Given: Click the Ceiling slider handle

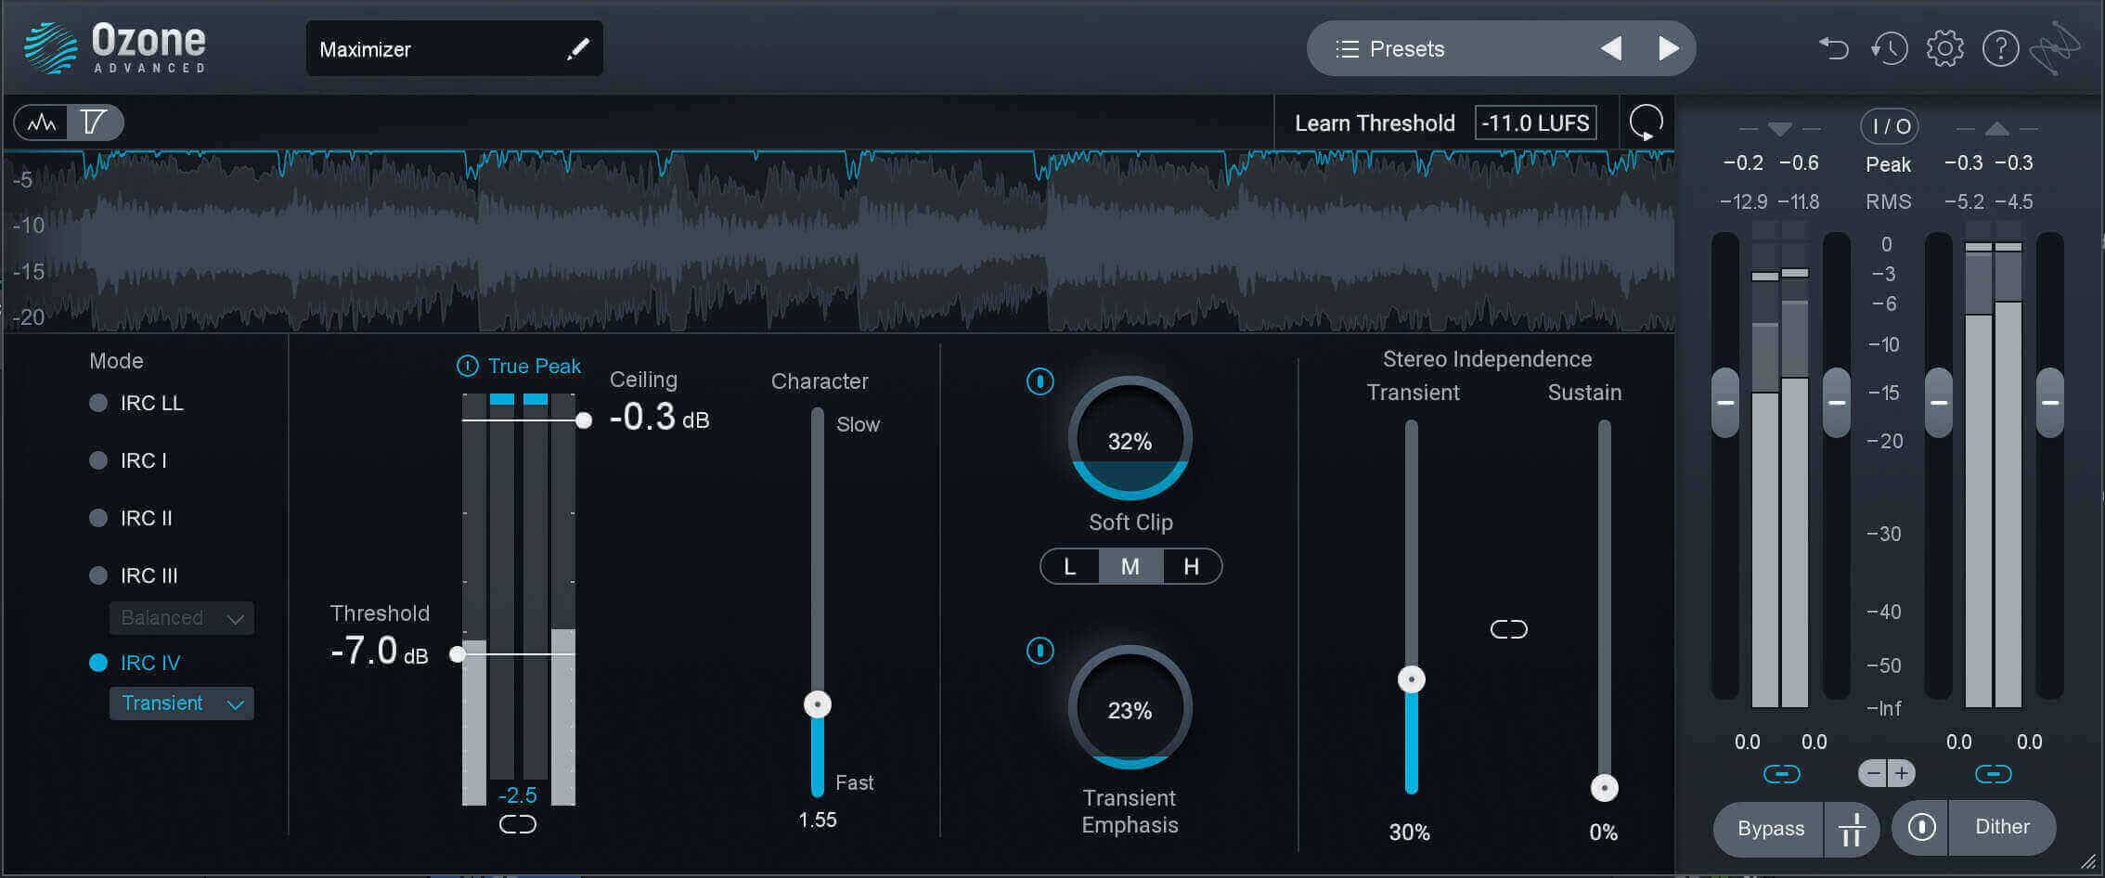Looking at the screenshot, I should point(584,420).
